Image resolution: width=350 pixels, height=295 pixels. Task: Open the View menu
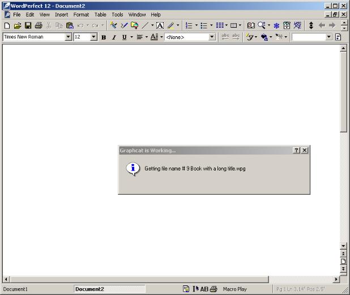[x=44, y=15]
